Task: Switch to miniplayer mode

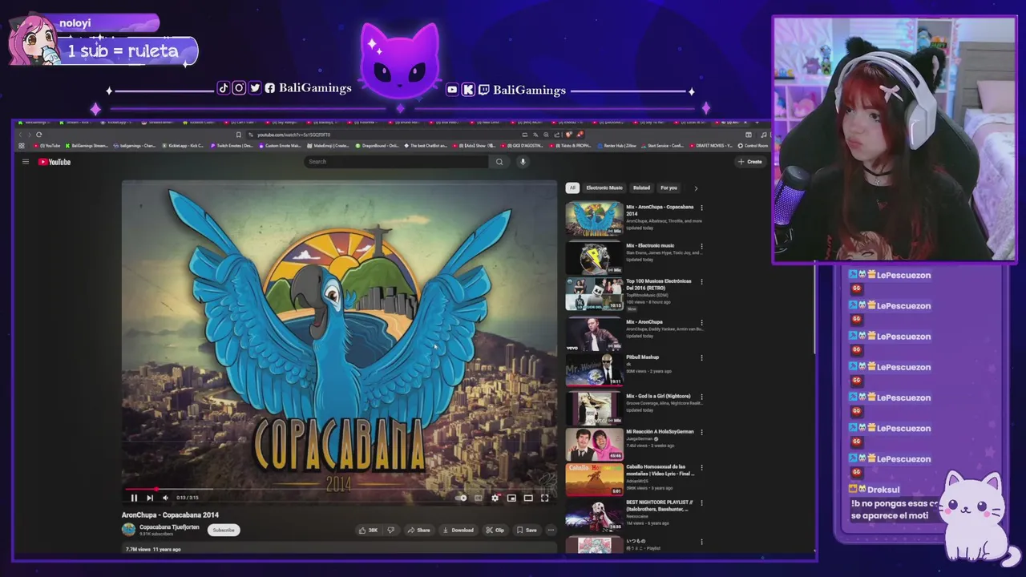Action: point(511,498)
